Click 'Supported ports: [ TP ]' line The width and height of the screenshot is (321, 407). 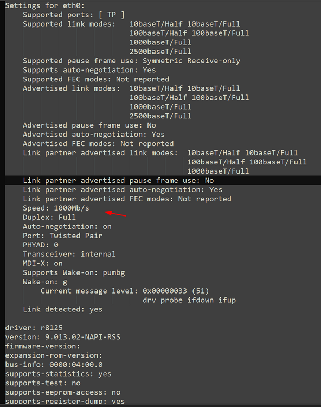[x=74, y=15]
